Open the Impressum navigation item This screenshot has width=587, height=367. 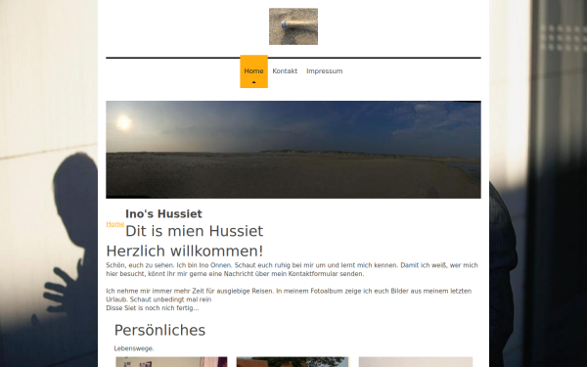pos(325,71)
